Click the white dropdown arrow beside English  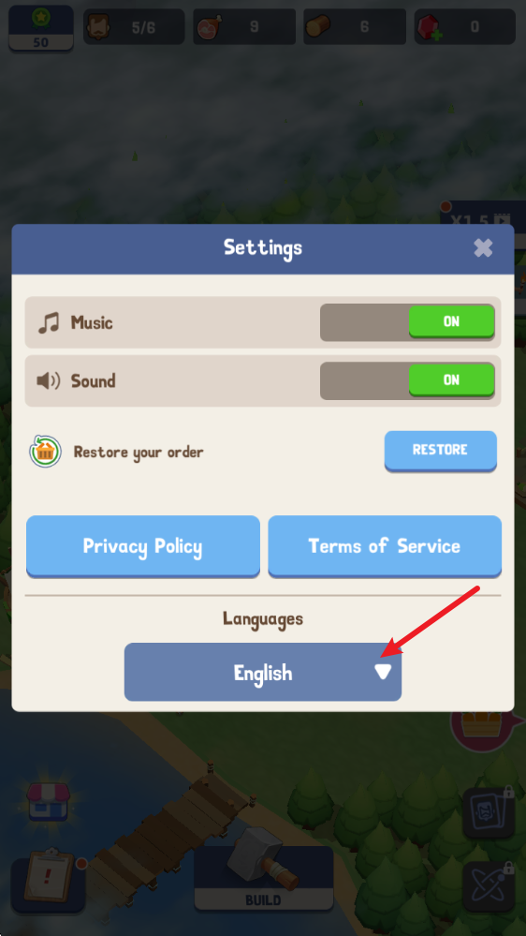tap(383, 673)
